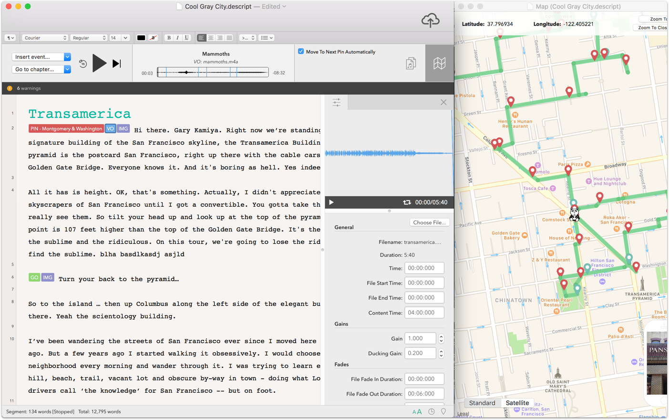This screenshot has width=669, height=420.
Task: Click the clock icon in status bar
Action: coord(432,411)
